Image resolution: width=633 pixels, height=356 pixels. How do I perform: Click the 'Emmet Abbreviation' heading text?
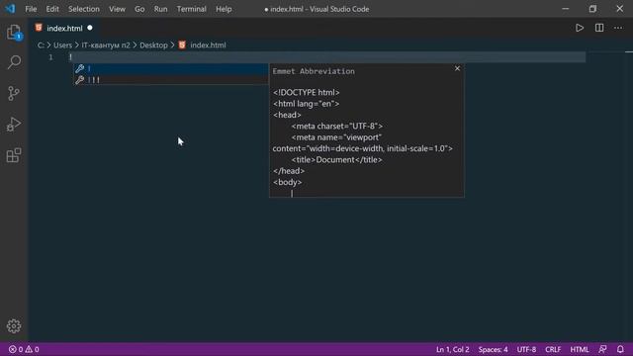point(314,71)
